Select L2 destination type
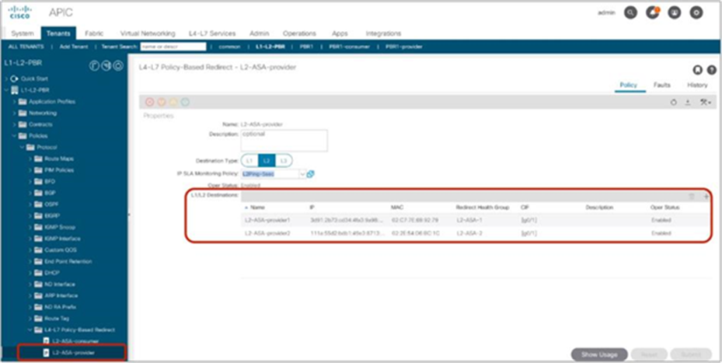The width and height of the screenshot is (722, 363). (267, 161)
